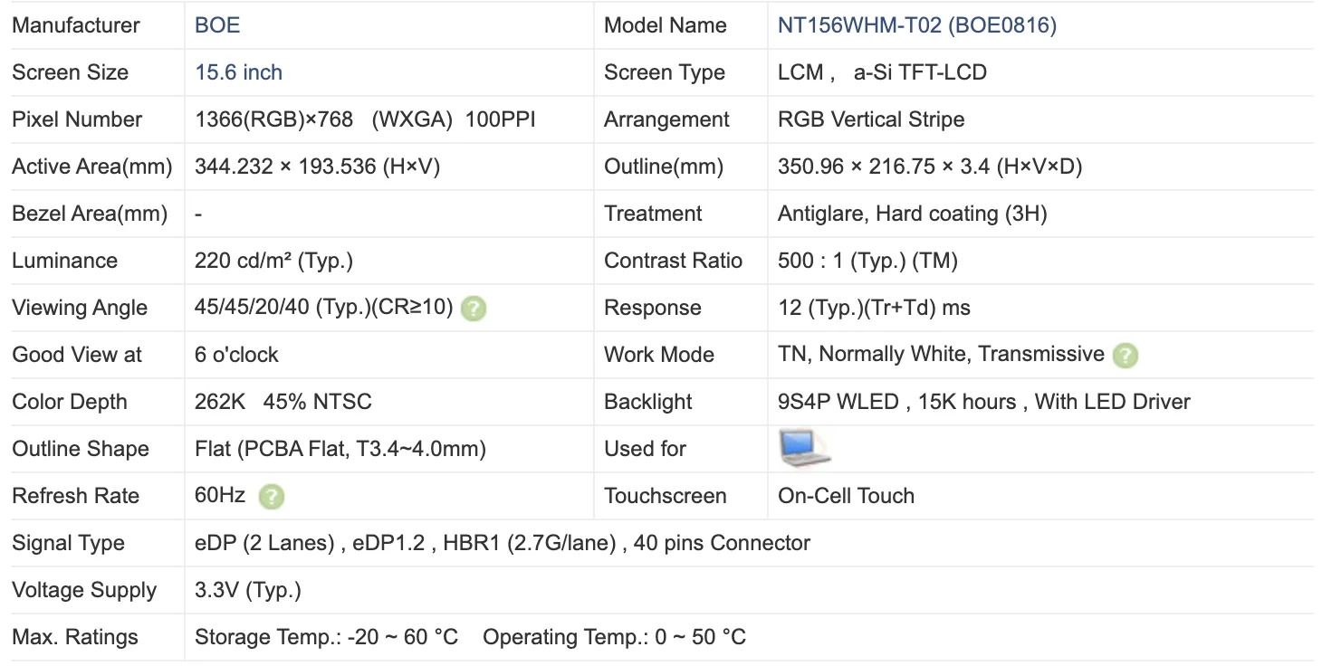Click the "Bezel Area(mm)" row label
Image resolution: width=1322 pixels, height=666 pixels.
pos(90,214)
